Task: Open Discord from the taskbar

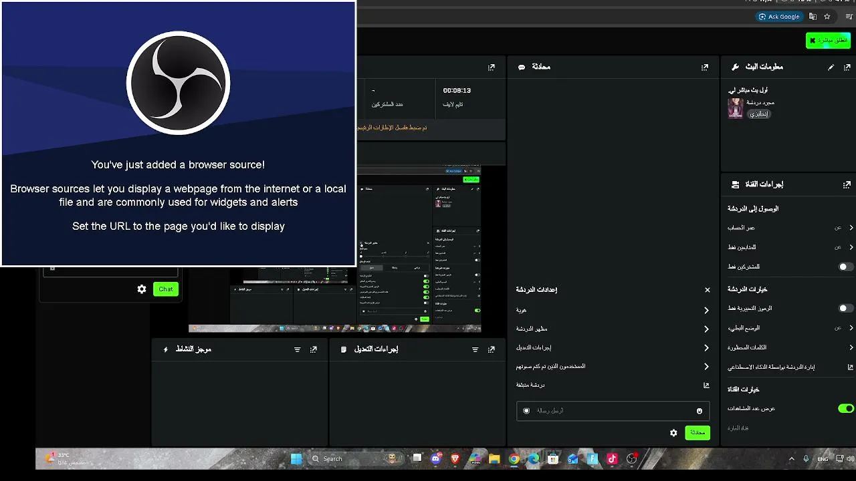Action: click(x=437, y=459)
